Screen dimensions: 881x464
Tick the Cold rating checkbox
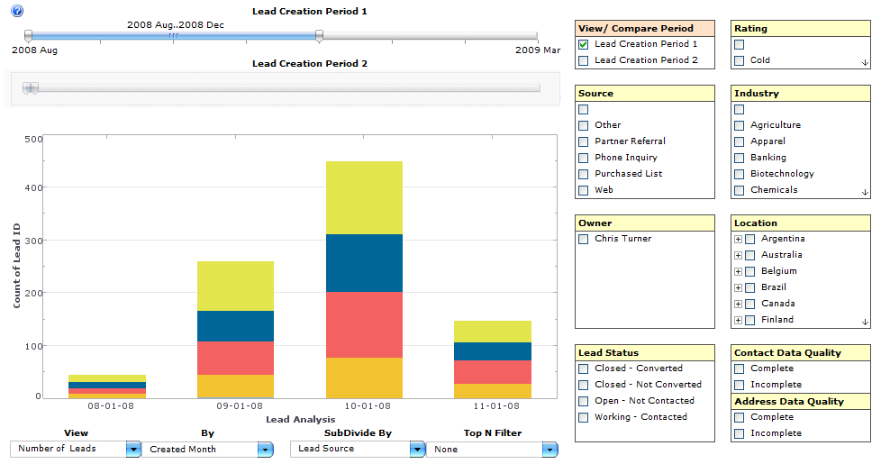tap(739, 60)
